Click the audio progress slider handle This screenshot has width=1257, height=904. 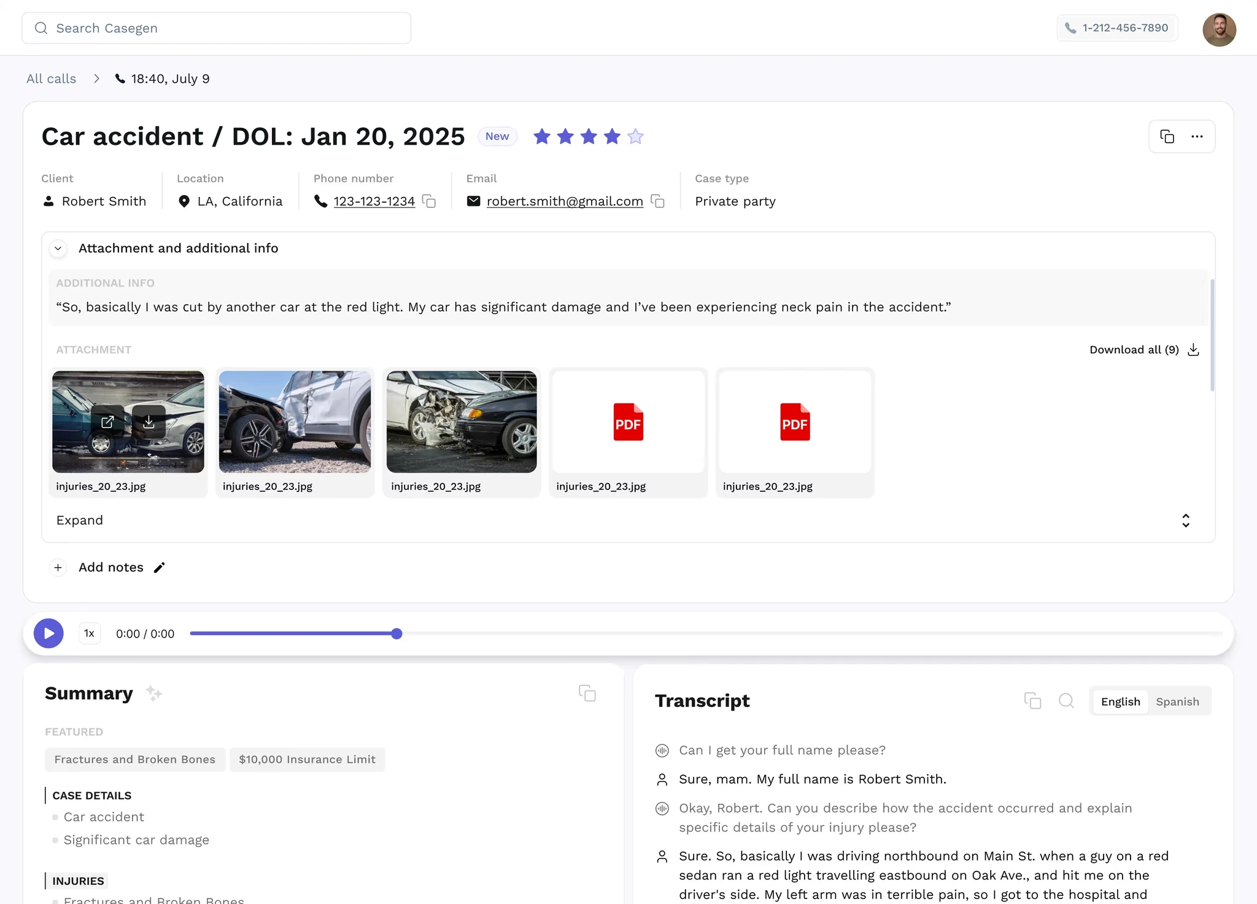coord(396,633)
